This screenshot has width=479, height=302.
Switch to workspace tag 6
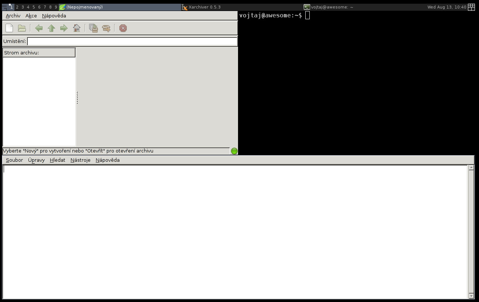[x=39, y=7]
